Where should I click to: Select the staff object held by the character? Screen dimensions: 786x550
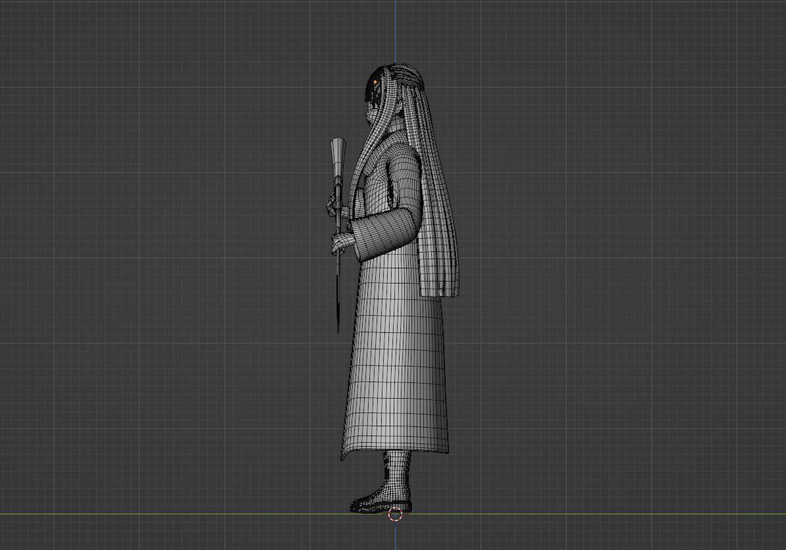pyautogui.click(x=338, y=236)
